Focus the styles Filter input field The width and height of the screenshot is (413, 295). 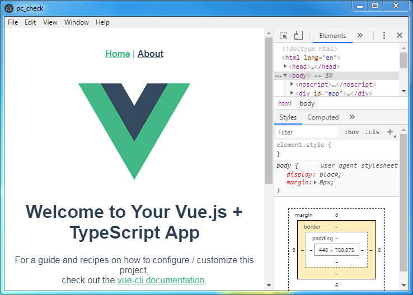(x=307, y=132)
